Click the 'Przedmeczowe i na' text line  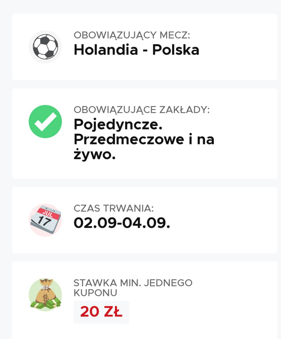[144, 140]
